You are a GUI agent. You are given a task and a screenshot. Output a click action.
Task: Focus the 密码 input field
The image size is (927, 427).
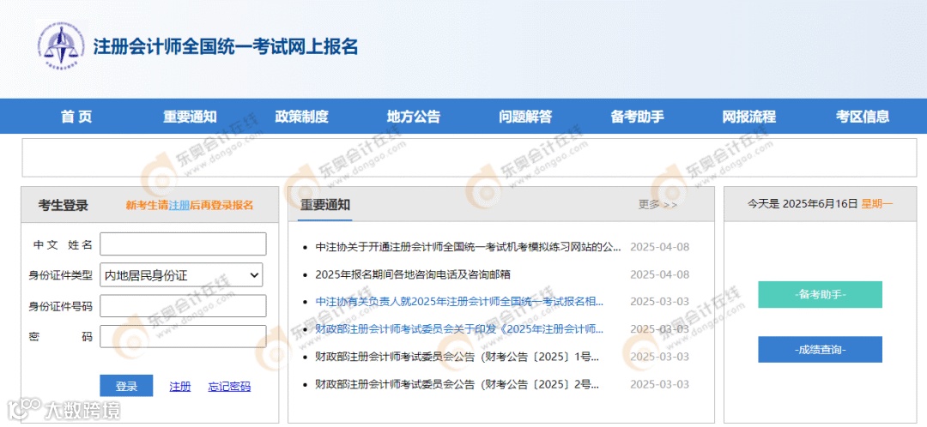point(184,337)
